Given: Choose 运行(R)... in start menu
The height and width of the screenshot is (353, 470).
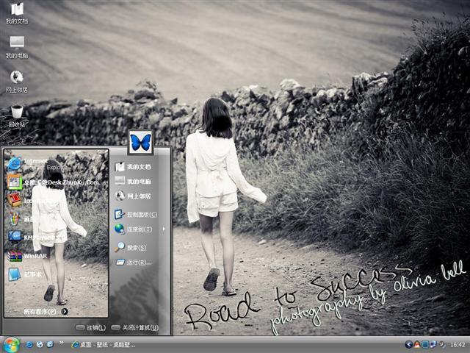Looking at the screenshot, I should (x=138, y=263).
